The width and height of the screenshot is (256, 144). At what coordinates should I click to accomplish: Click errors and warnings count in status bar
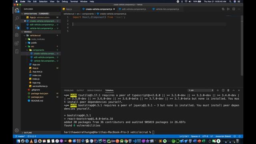tap(32, 136)
